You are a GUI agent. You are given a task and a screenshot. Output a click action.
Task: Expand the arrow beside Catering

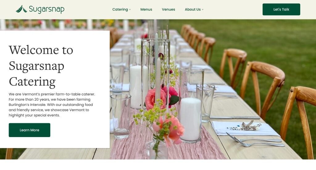point(130,10)
